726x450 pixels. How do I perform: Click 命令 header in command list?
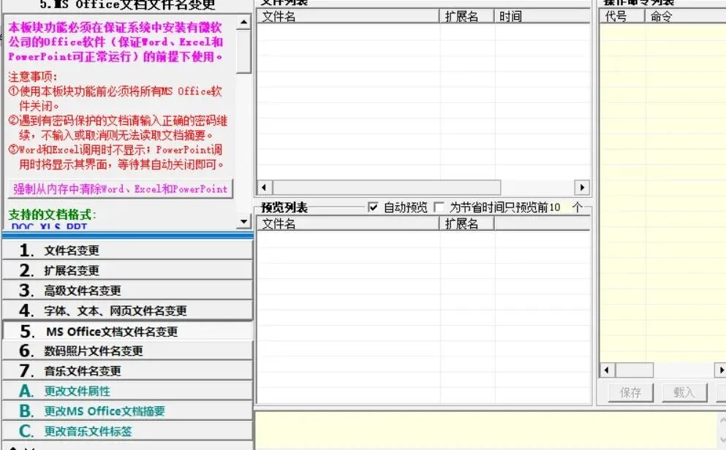tap(686, 17)
